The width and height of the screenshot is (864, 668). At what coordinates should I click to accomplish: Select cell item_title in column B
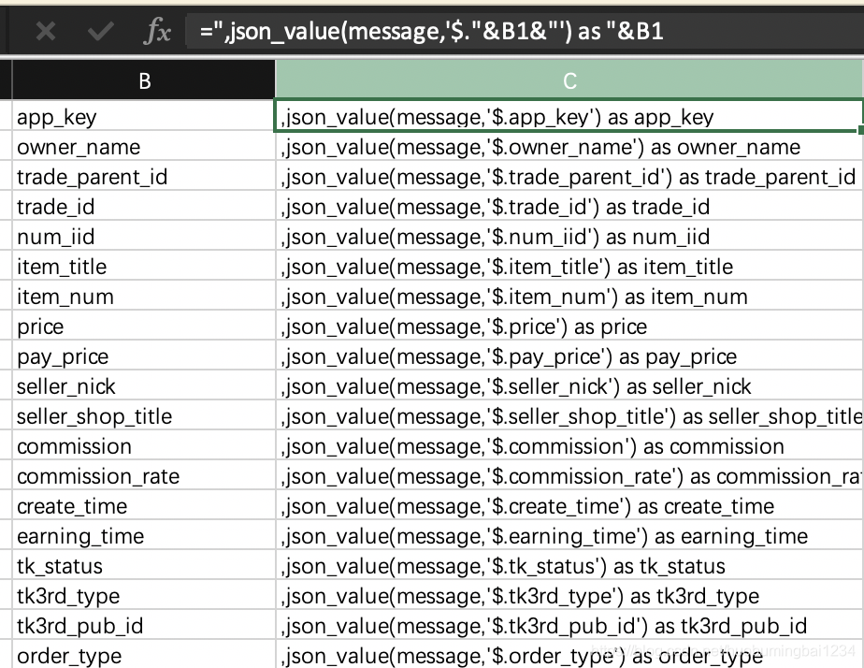point(144,266)
